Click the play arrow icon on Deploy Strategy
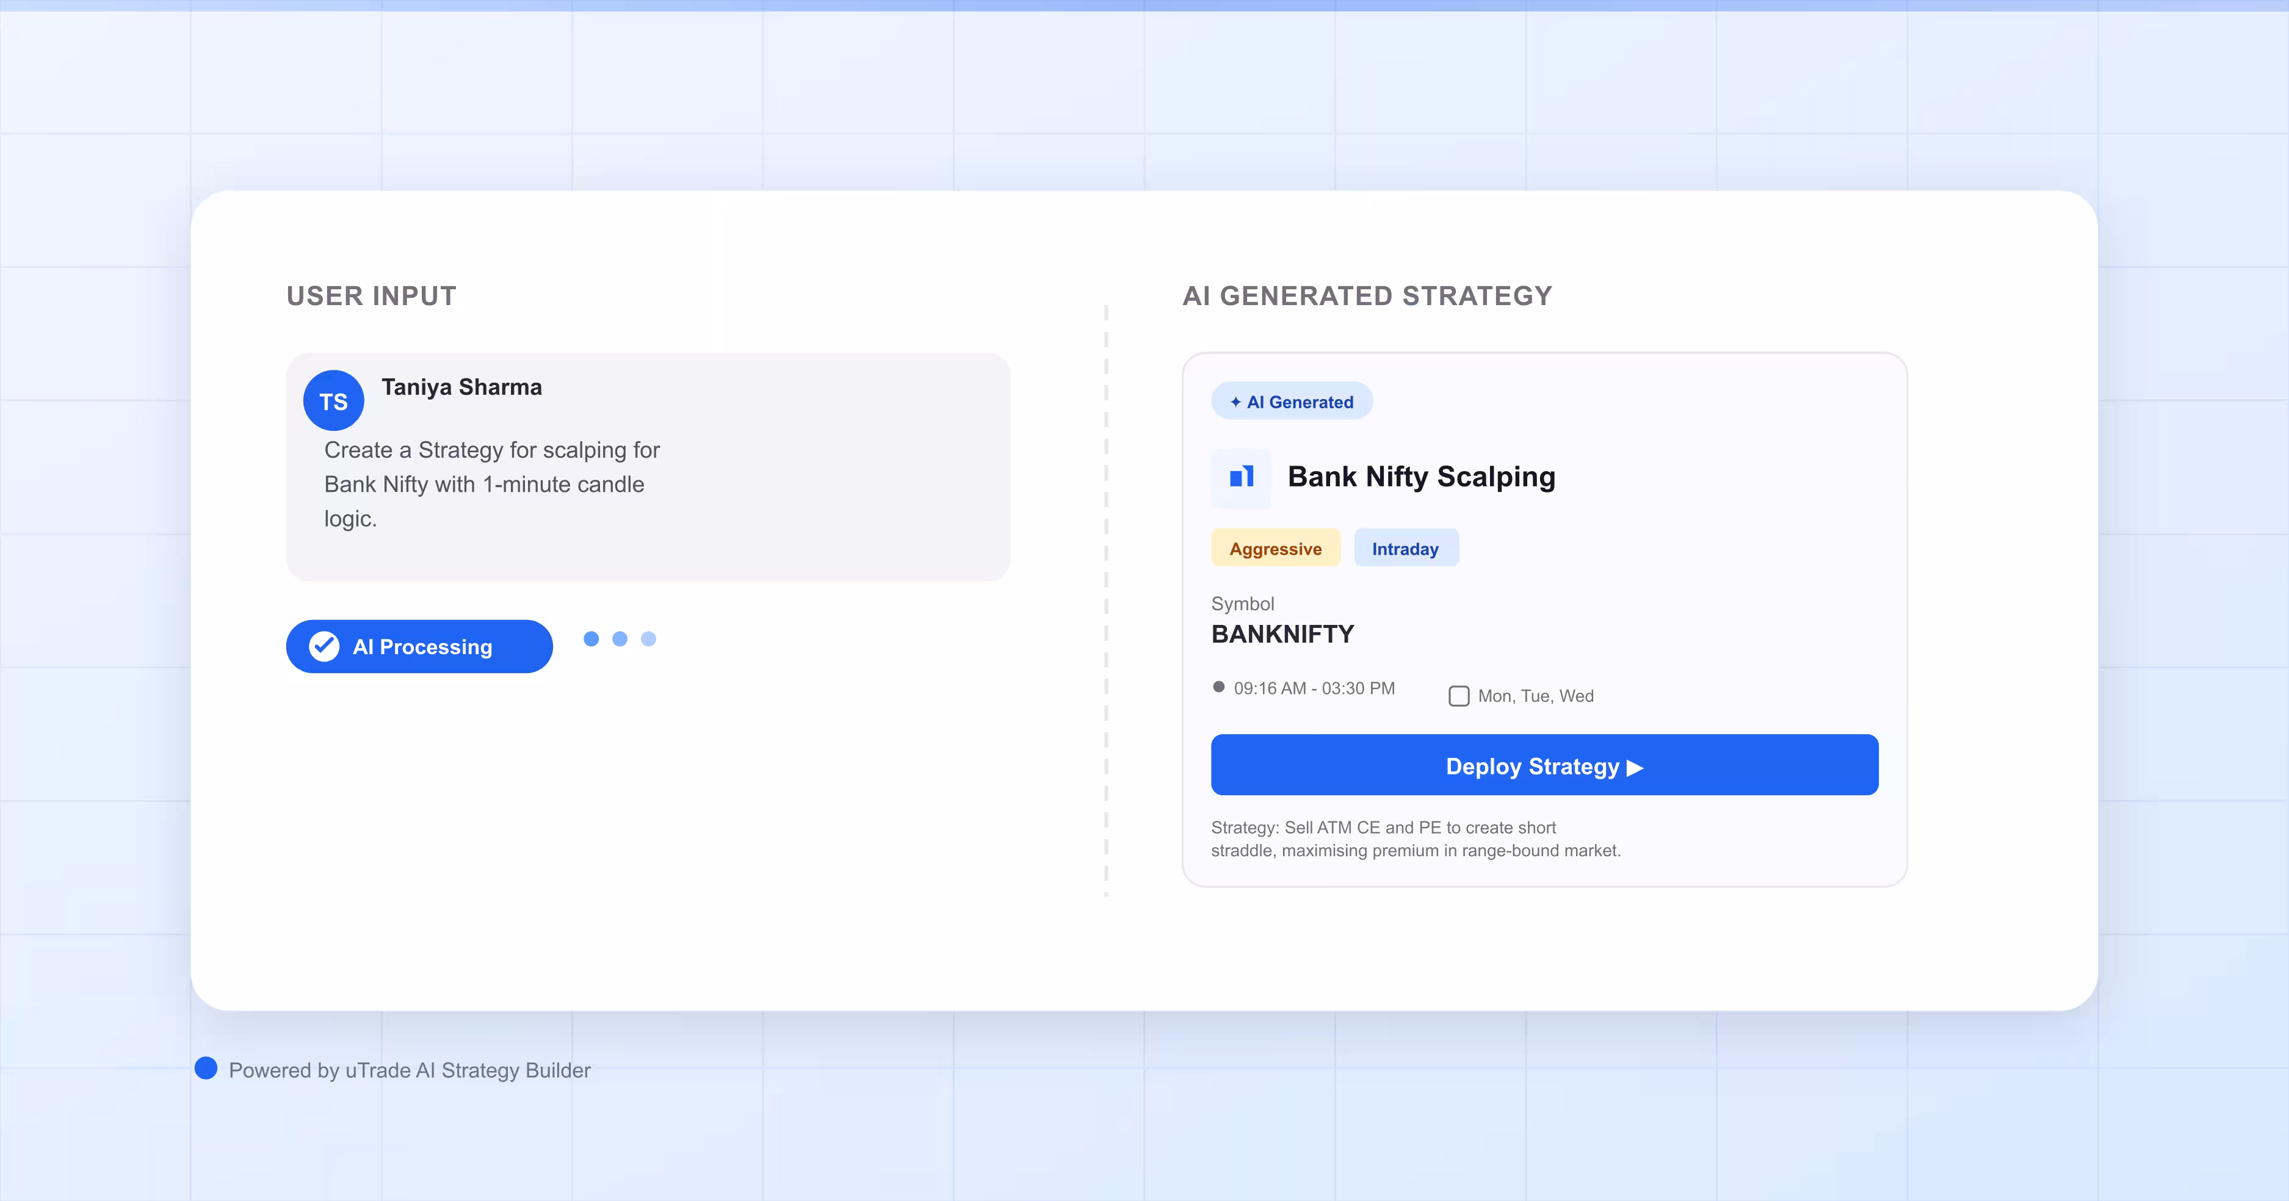2289x1201 pixels. [1635, 768]
